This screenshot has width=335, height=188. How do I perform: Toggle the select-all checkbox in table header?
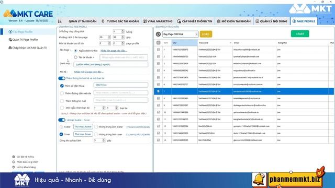pos(158,43)
